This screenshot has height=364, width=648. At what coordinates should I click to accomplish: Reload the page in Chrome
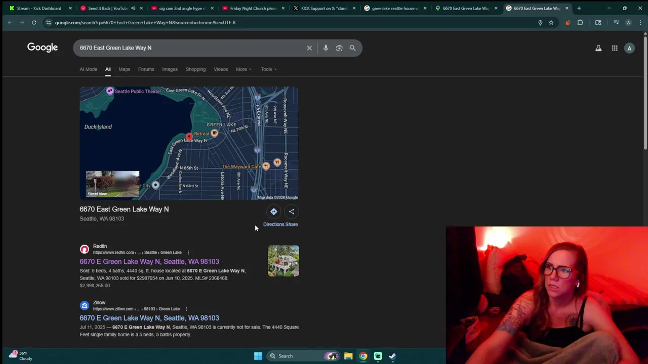tap(34, 22)
